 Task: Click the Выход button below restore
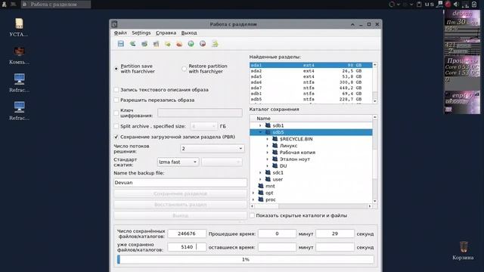coord(180,215)
